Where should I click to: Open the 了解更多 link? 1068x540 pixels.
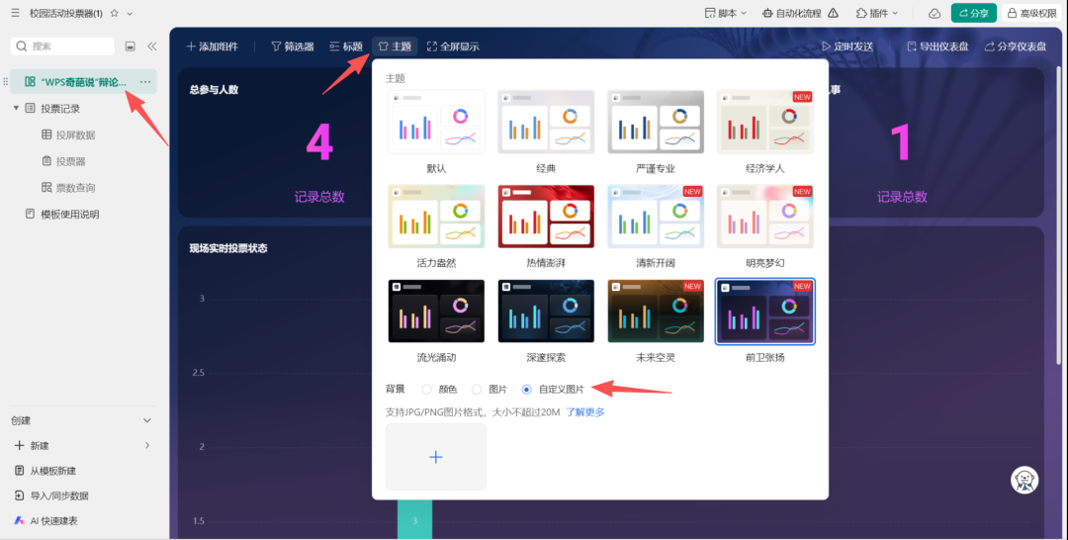click(585, 412)
